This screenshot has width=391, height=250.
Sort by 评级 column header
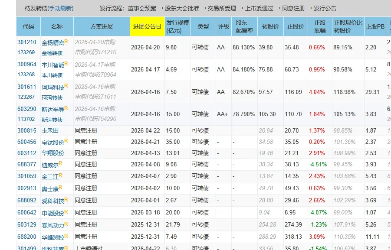click(223, 26)
